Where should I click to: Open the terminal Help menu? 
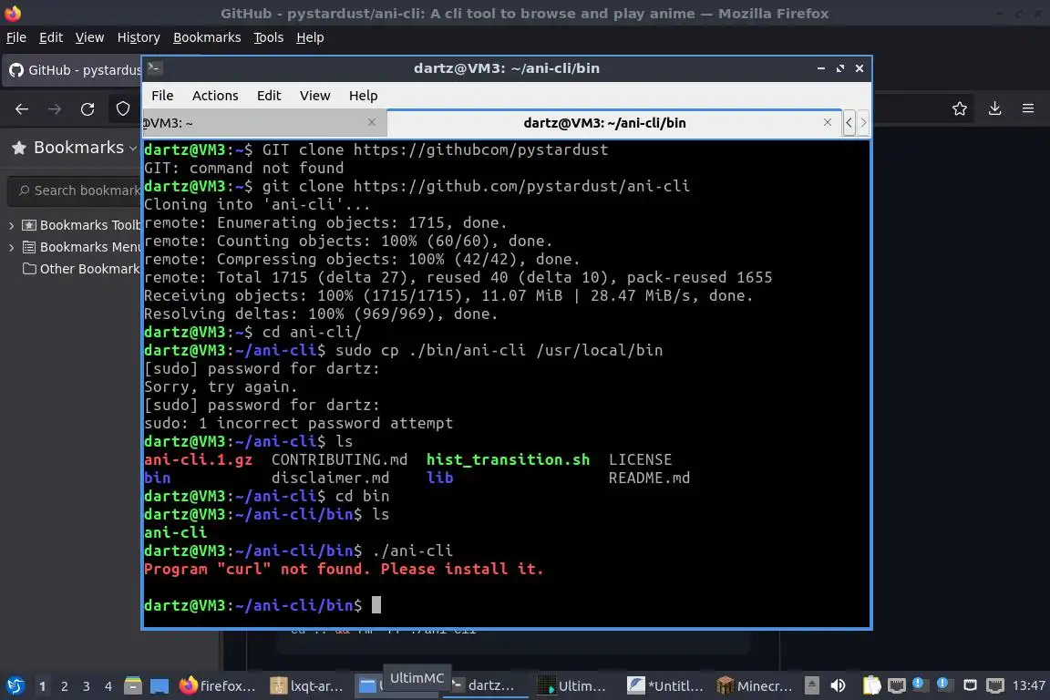[363, 96]
